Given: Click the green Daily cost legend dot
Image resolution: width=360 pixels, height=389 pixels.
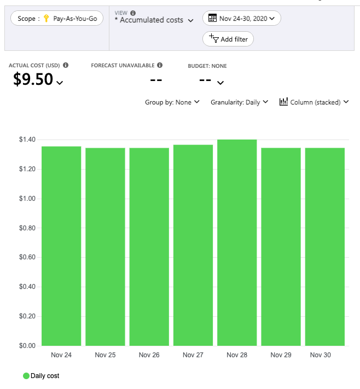Looking at the screenshot, I should (26, 376).
